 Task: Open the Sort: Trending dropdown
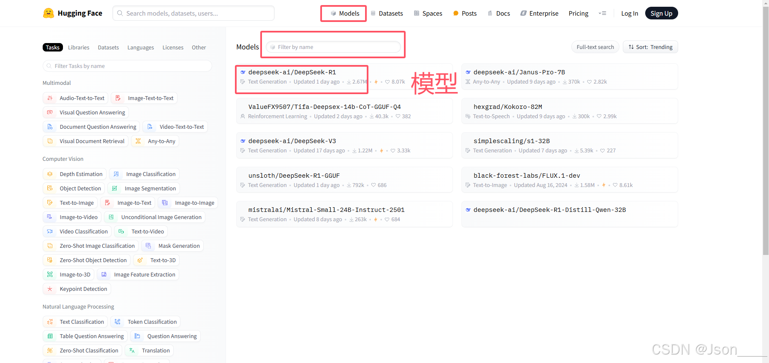tap(650, 47)
